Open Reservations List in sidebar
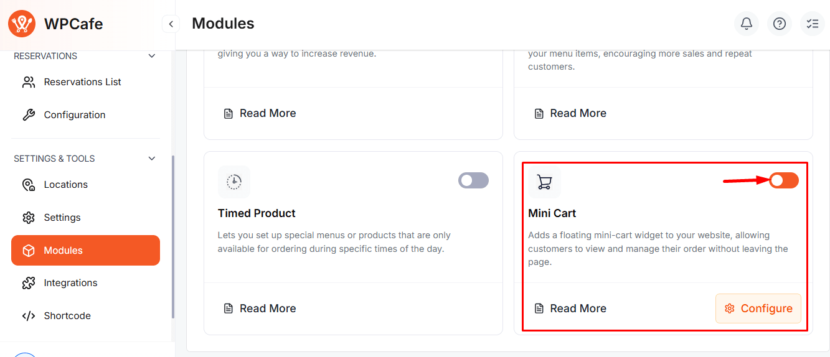830x357 pixels. [x=82, y=82]
